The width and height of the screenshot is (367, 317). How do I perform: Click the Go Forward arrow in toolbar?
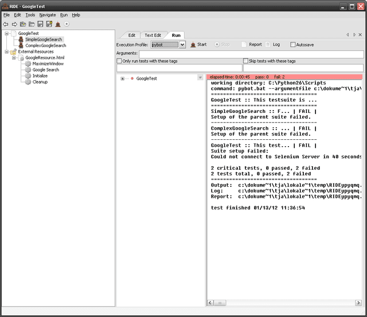(x=14, y=24)
